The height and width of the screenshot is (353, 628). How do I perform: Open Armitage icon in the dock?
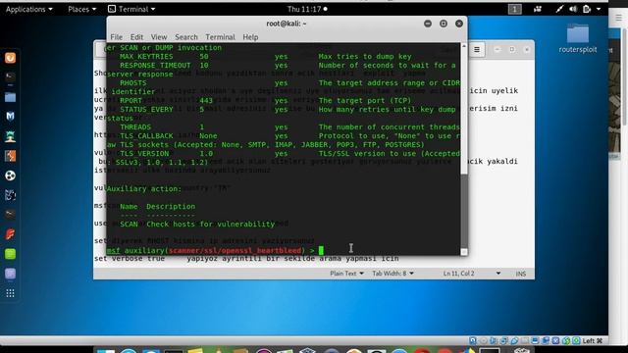11,136
